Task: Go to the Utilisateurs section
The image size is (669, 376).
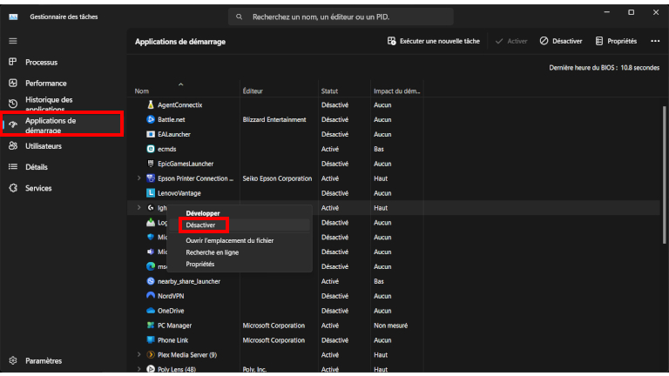Action: point(43,146)
